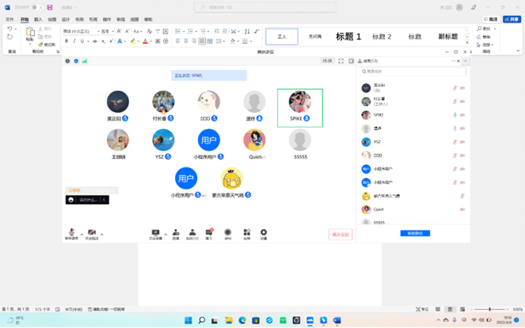Screen dimensions: 525x328
Task: Click the Sort icon in Word ribbon
Action: point(247,31)
